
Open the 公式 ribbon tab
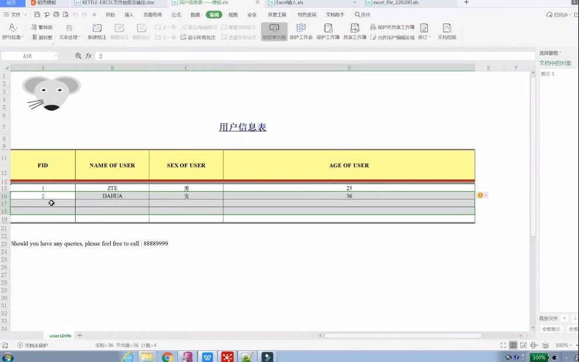[177, 15]
